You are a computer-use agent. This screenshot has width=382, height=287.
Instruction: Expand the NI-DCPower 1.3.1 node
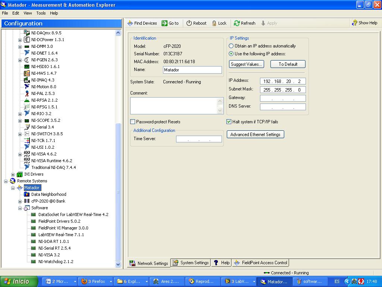[20, 40]
